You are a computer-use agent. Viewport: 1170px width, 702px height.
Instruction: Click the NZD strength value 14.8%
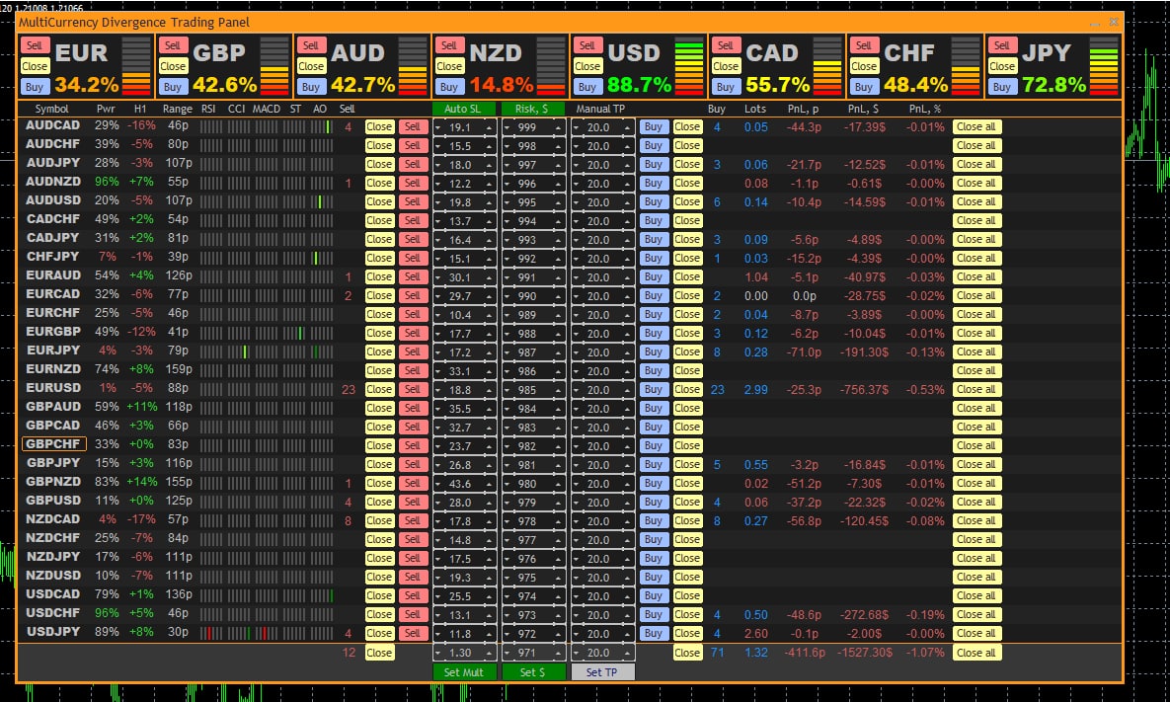point(501,85)
